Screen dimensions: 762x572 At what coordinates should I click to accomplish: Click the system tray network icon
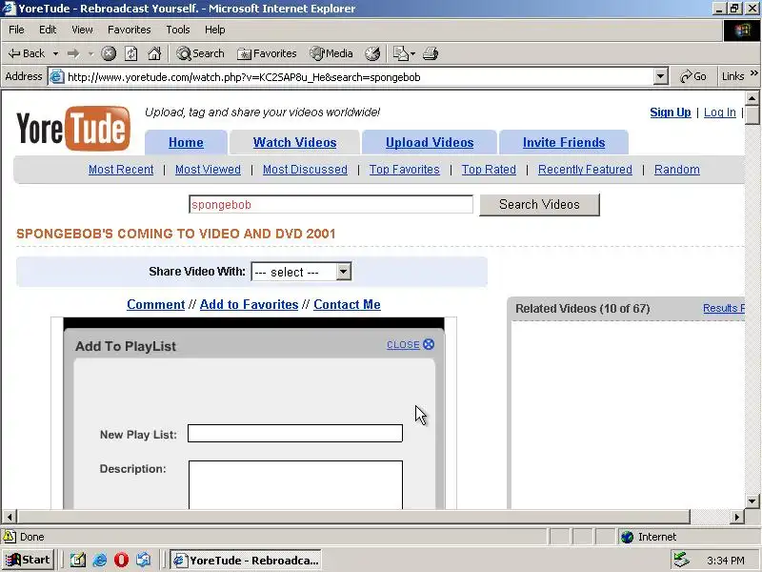[x=681, y=560]
